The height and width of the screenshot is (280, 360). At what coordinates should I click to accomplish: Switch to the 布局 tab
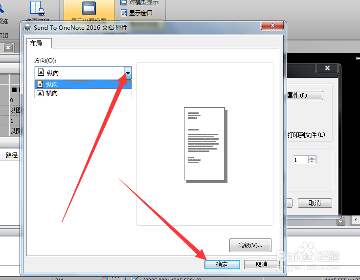coord(39,43)
